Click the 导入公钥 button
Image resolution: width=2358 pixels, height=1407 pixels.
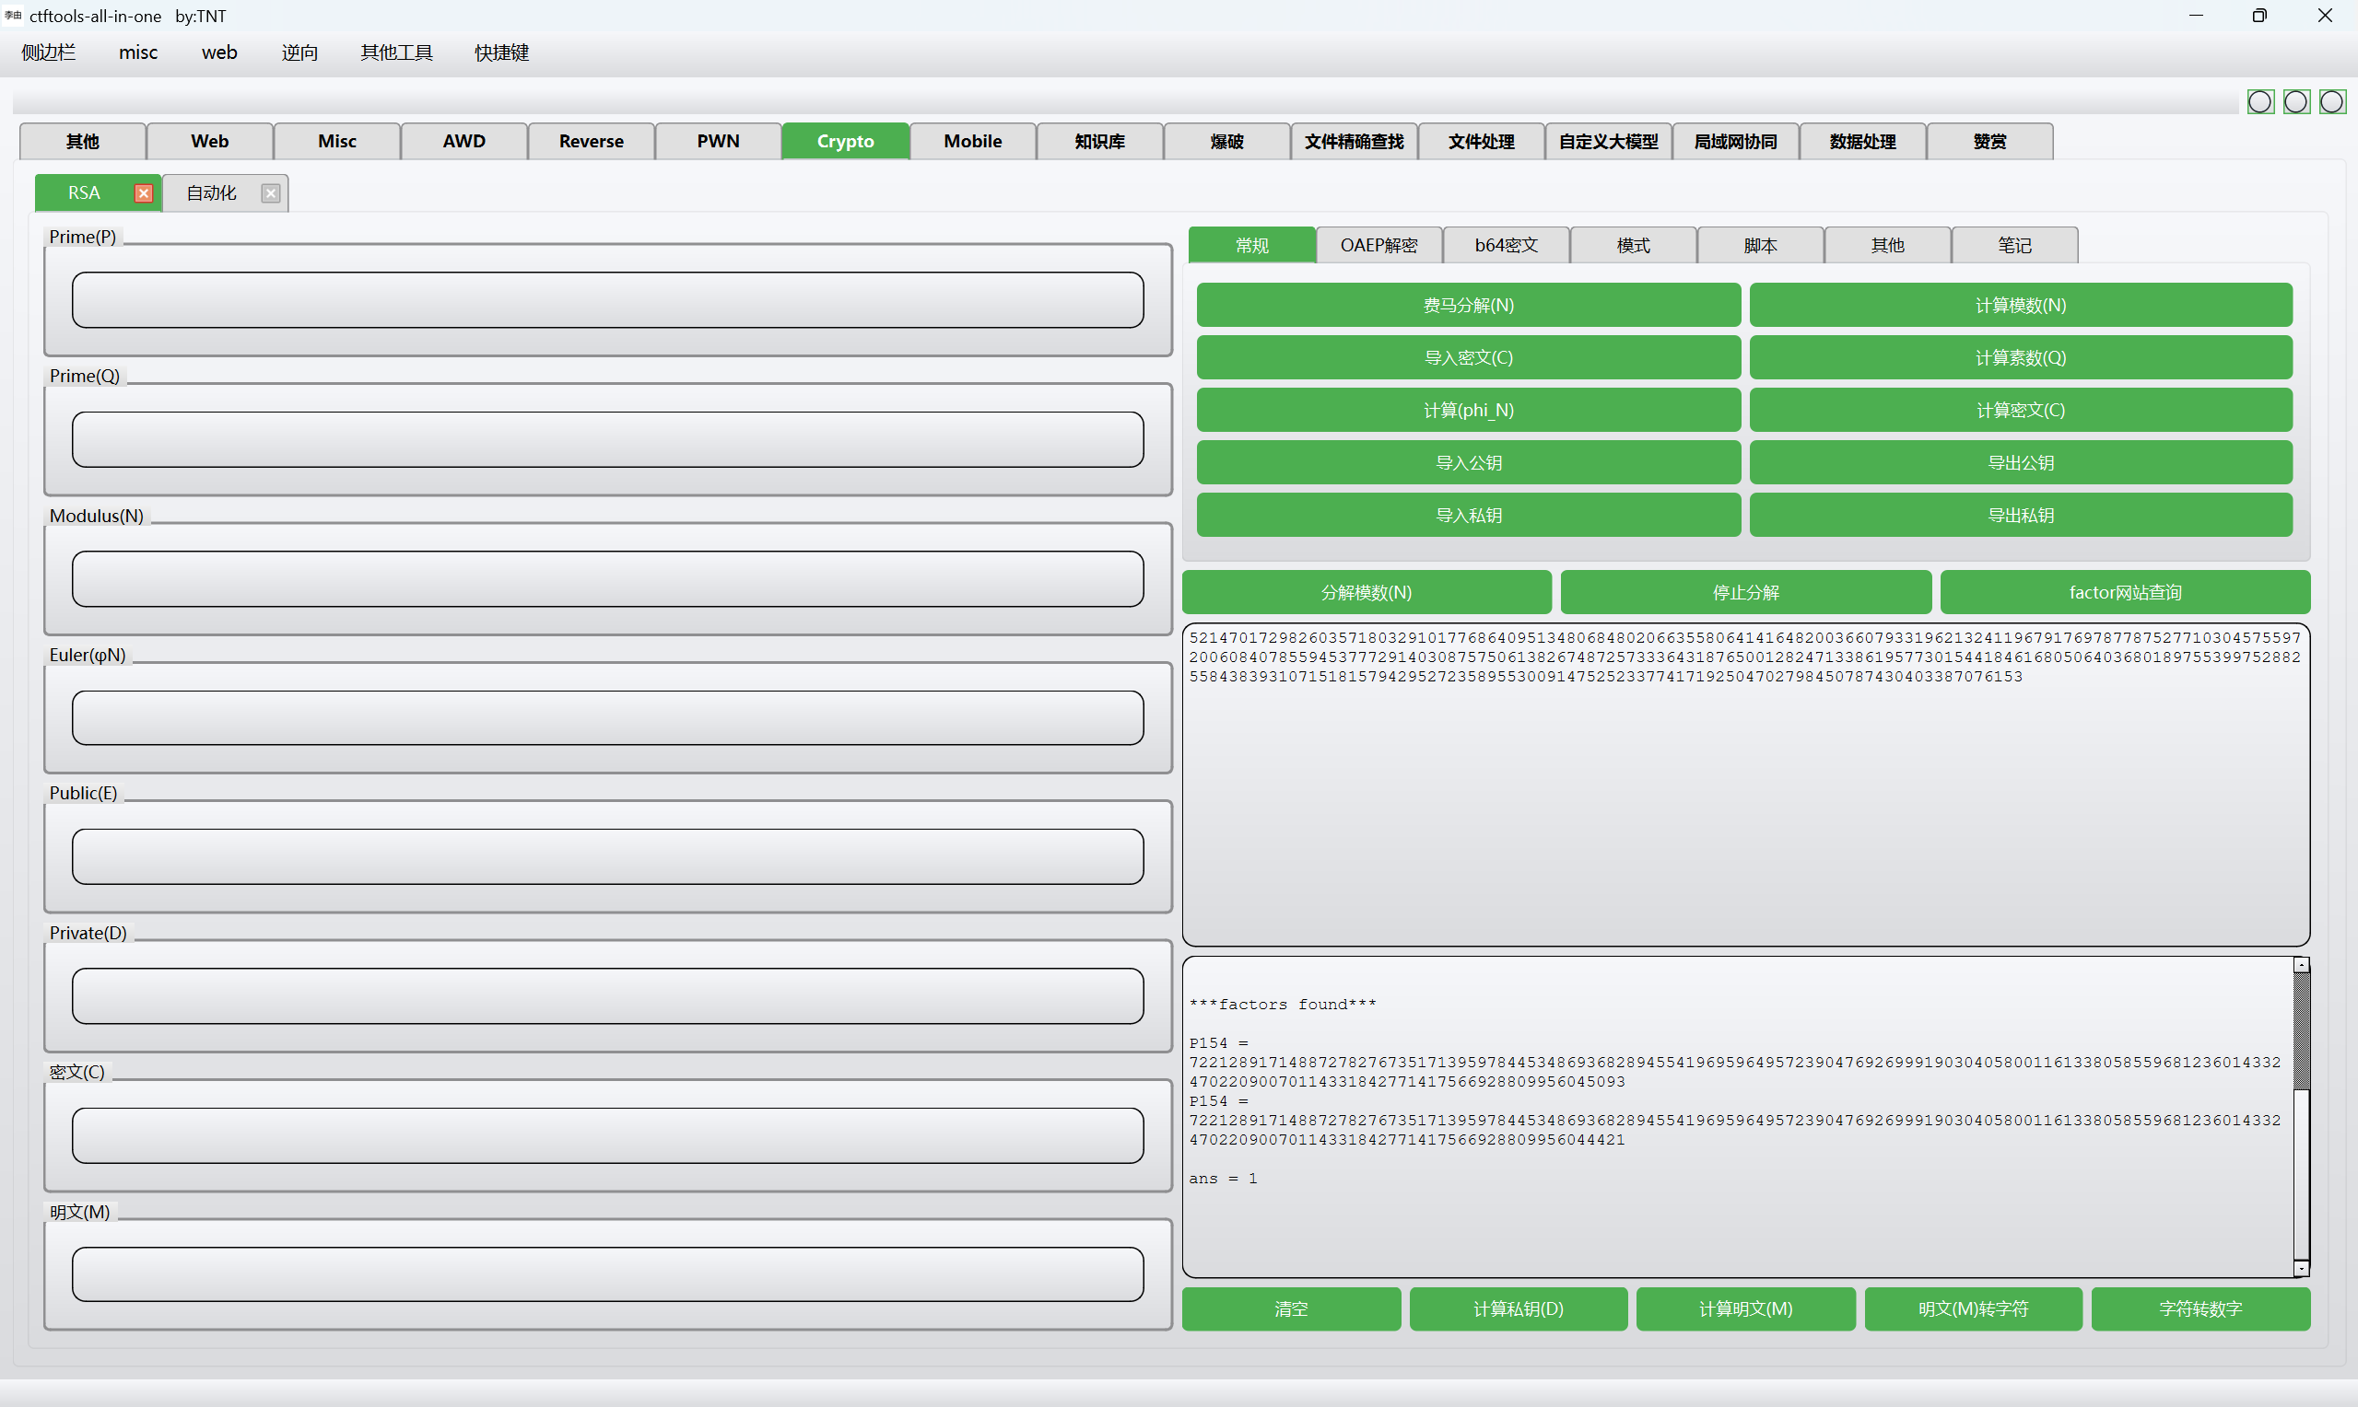(x=1468, y=462)
